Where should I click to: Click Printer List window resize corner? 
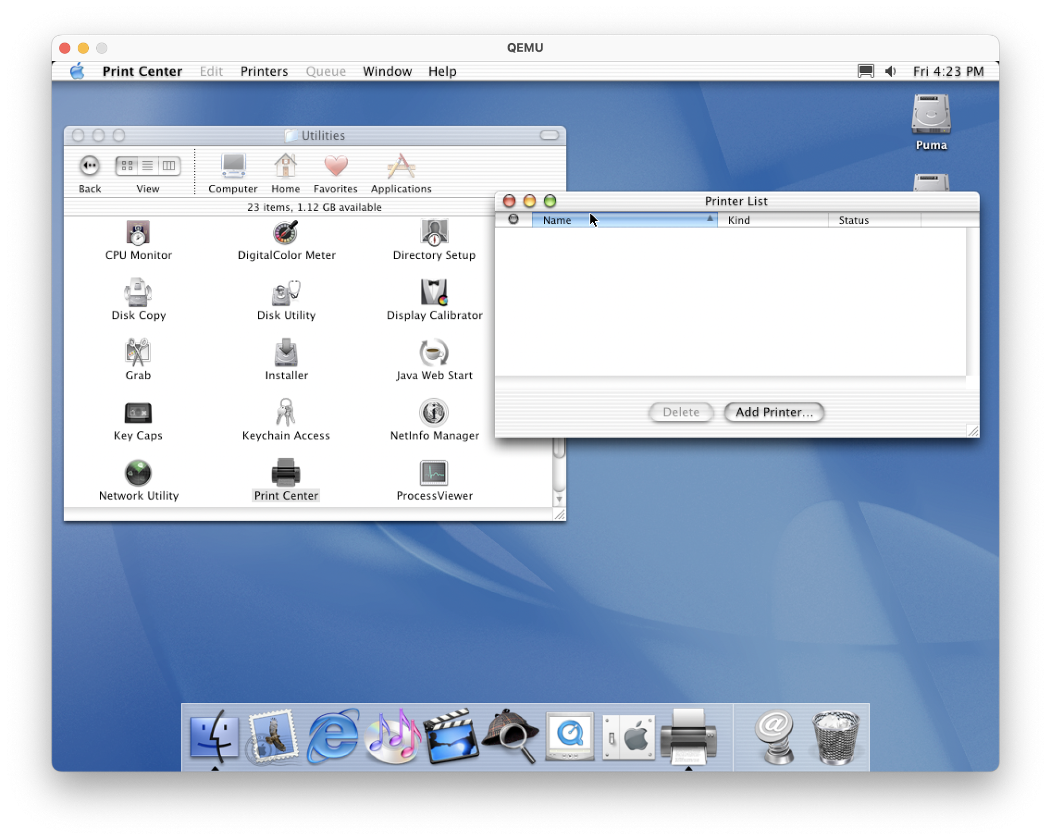pyautogui.click(x=973, y=431)
